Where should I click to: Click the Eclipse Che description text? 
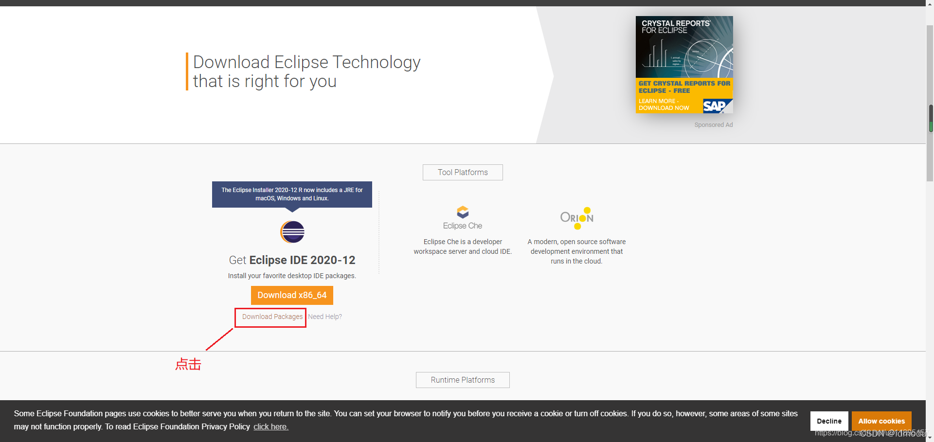coord(463,247)
